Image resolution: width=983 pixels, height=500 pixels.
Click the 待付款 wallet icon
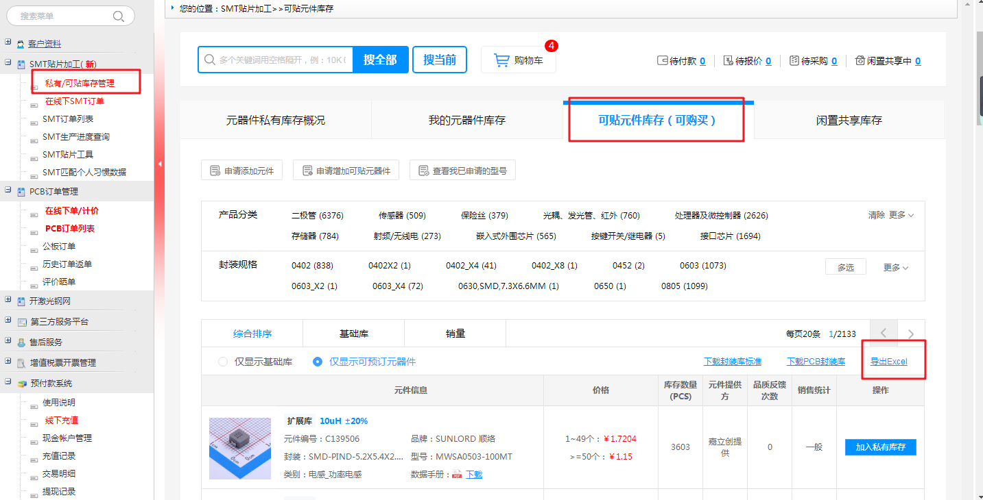point(662,61)
